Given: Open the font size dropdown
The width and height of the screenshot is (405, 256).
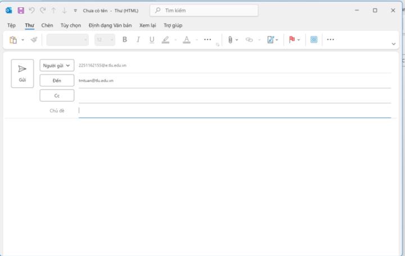Looking at the screenshot, I should tap(105, 40).
